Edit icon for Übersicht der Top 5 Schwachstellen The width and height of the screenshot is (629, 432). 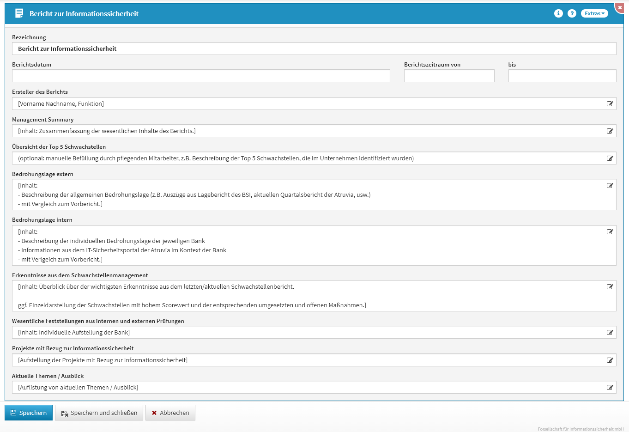click(610, 158)
